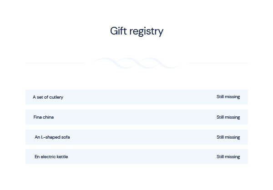Image resolution: width=273 pixels, height=190 pixels.
Task: Click "Still missing" status for the cutlery set
Action: 228,97
